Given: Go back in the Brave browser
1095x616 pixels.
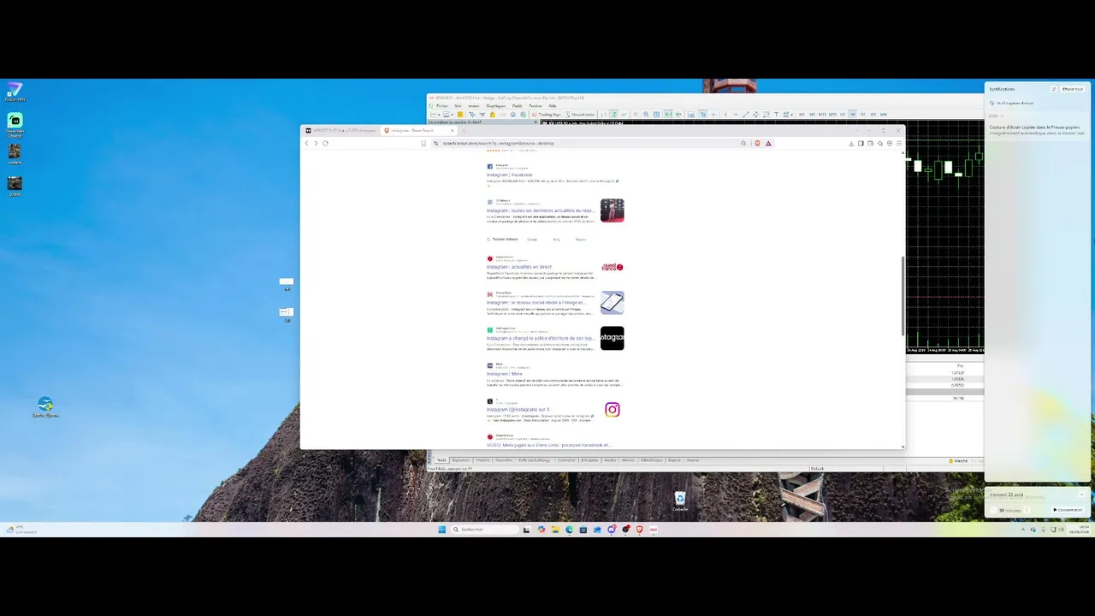Looking at the screenshot, I should pos(306,143).
